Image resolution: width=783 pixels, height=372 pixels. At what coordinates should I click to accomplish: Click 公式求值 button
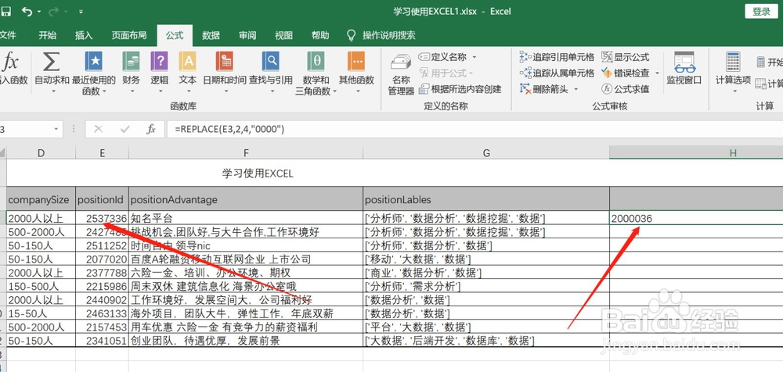pos(625,89)
